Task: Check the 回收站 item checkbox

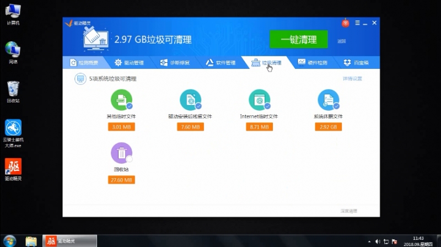Action: pos(130,159)
